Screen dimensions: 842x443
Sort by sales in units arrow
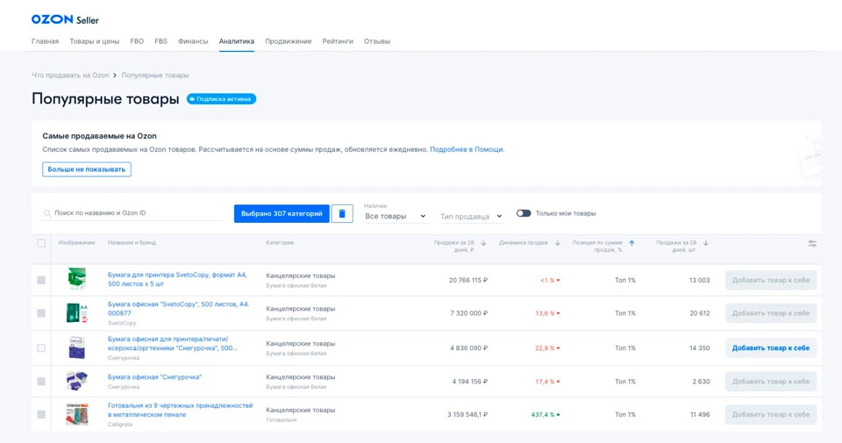706,243
